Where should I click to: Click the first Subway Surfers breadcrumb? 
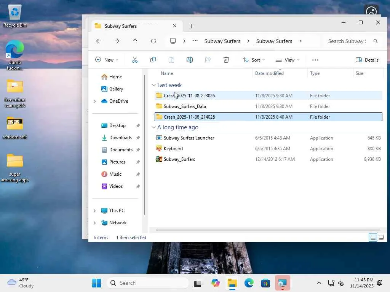(222, 41)
